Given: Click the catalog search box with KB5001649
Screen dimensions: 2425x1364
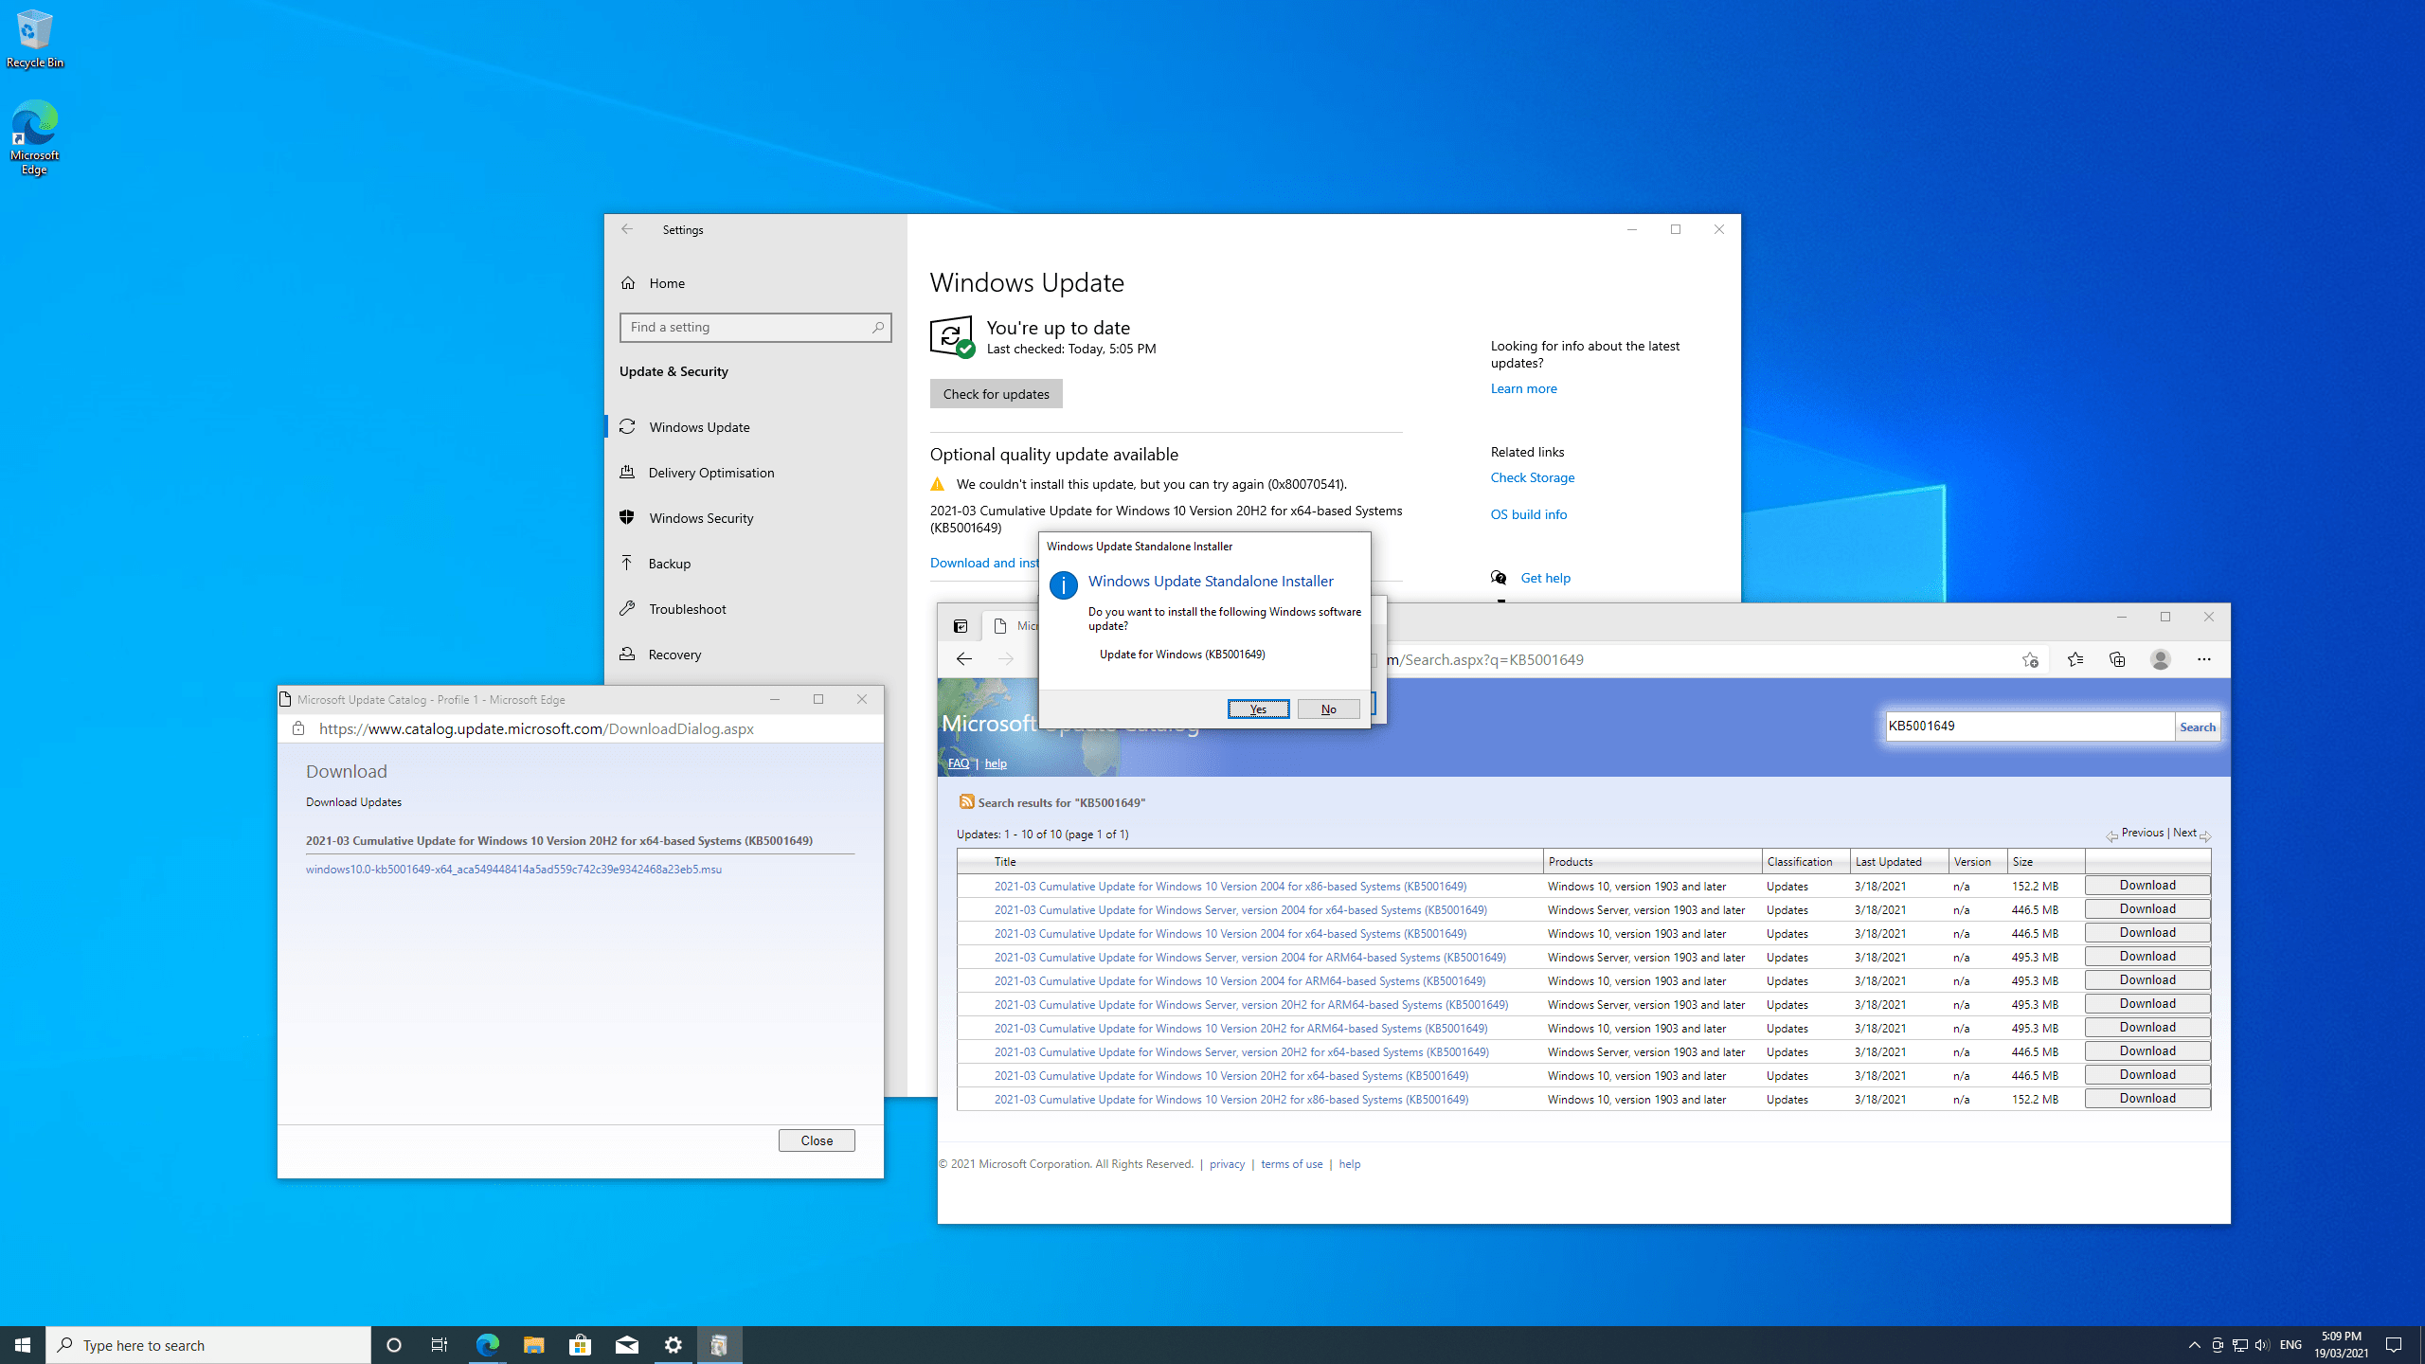Looking at the screenshot, I should (x=2029, y=727).
